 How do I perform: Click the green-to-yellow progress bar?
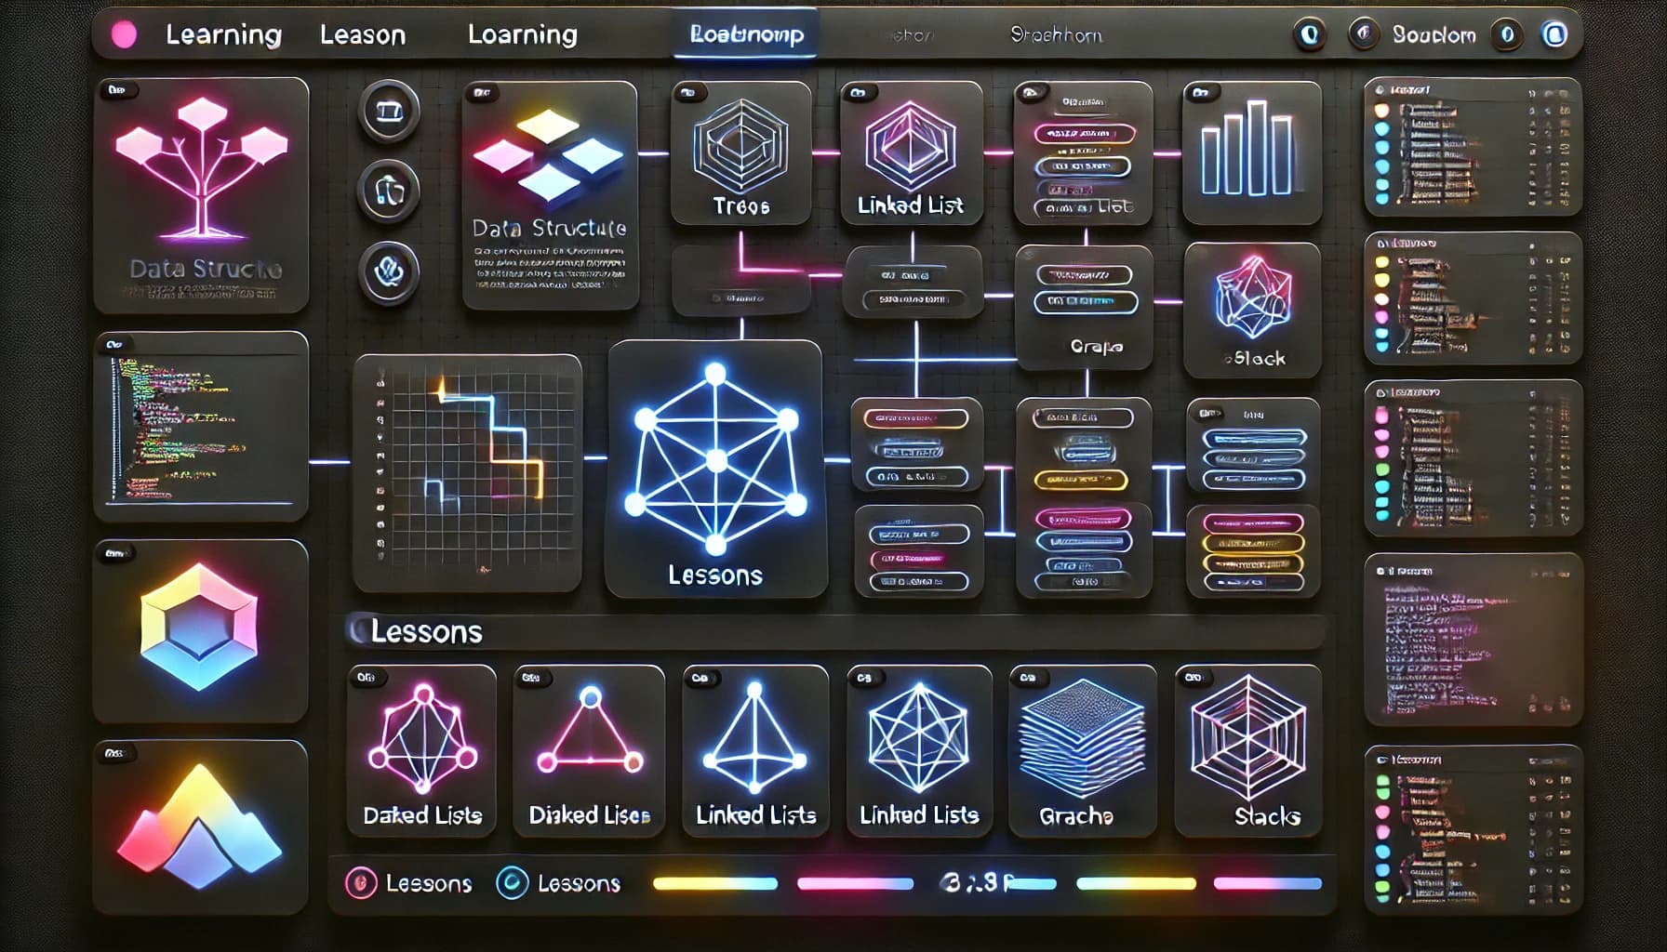[1136, 883]
